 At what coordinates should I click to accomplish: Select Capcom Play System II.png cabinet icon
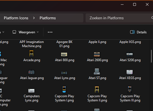97,90
